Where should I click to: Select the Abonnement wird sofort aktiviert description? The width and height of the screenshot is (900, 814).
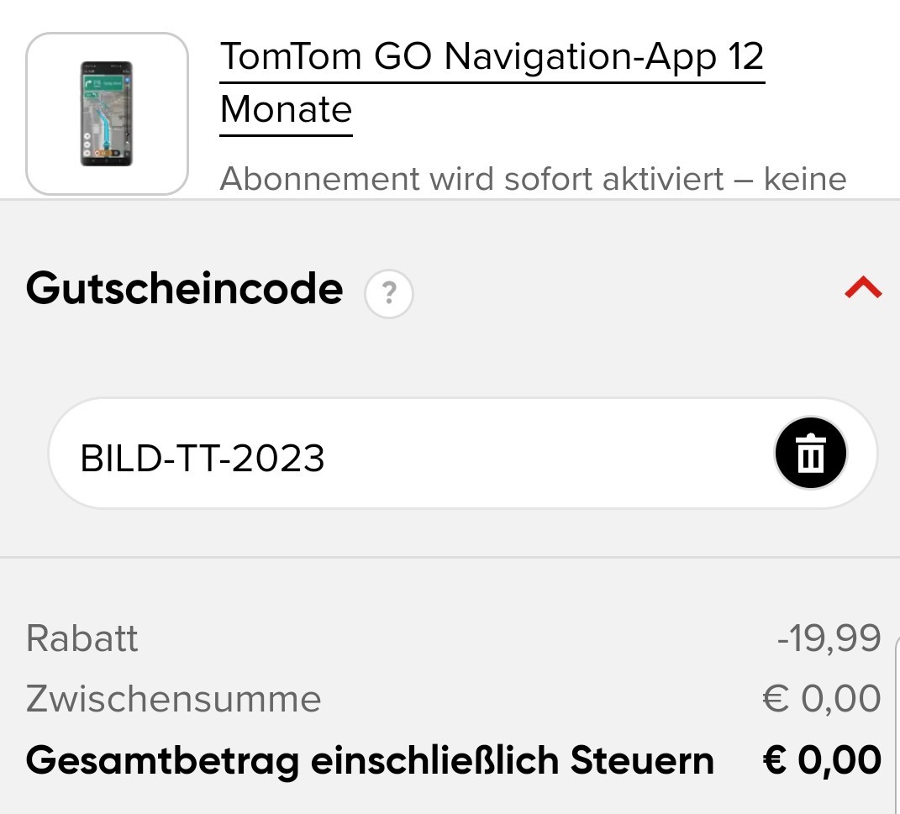(x=534, y=179)
